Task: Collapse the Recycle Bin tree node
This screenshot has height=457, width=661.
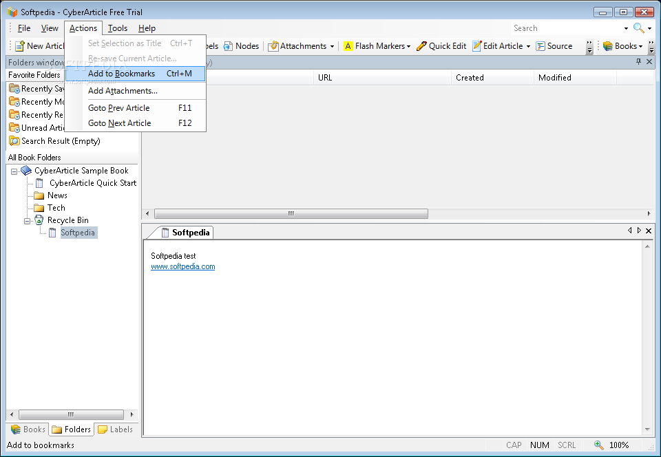Action: point(27,221)
